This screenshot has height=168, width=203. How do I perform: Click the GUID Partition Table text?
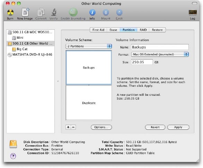pos(140,153)
